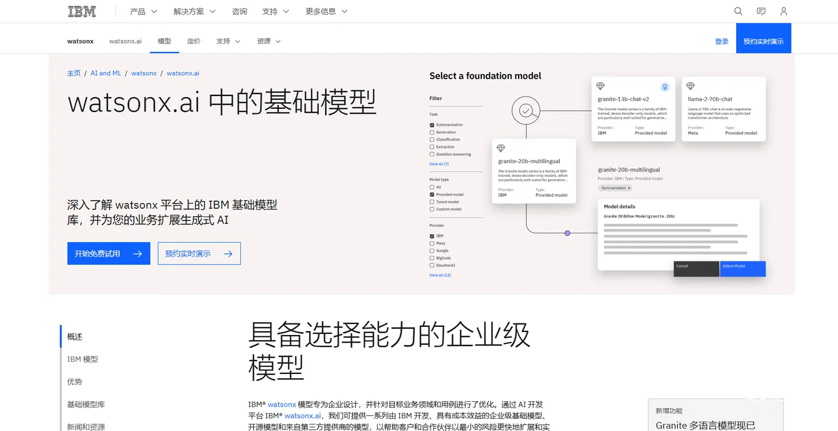Open the granite-13b-chat-v2 model card
The image size is (838, 431).
[x=634, y=109]
